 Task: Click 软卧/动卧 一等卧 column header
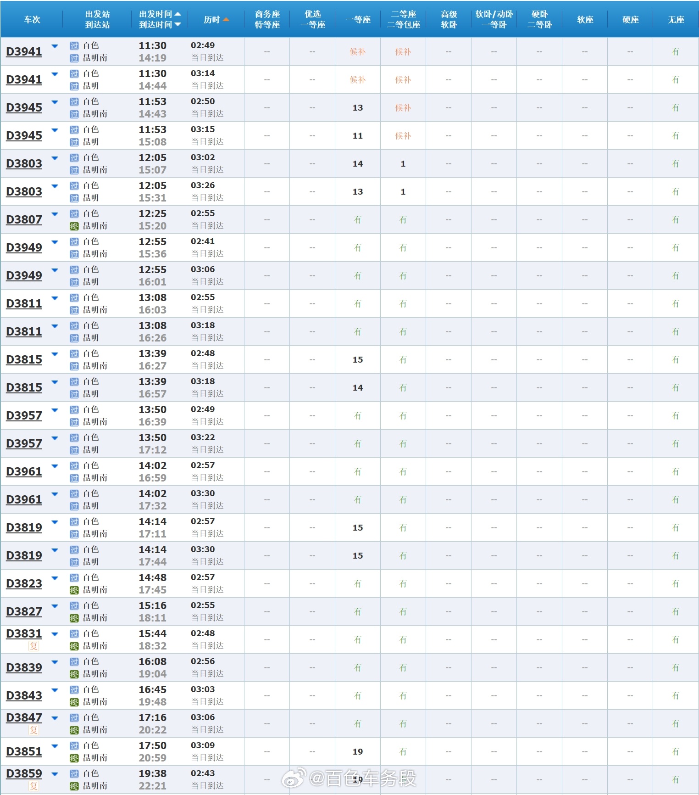click(x=494, y=20)
